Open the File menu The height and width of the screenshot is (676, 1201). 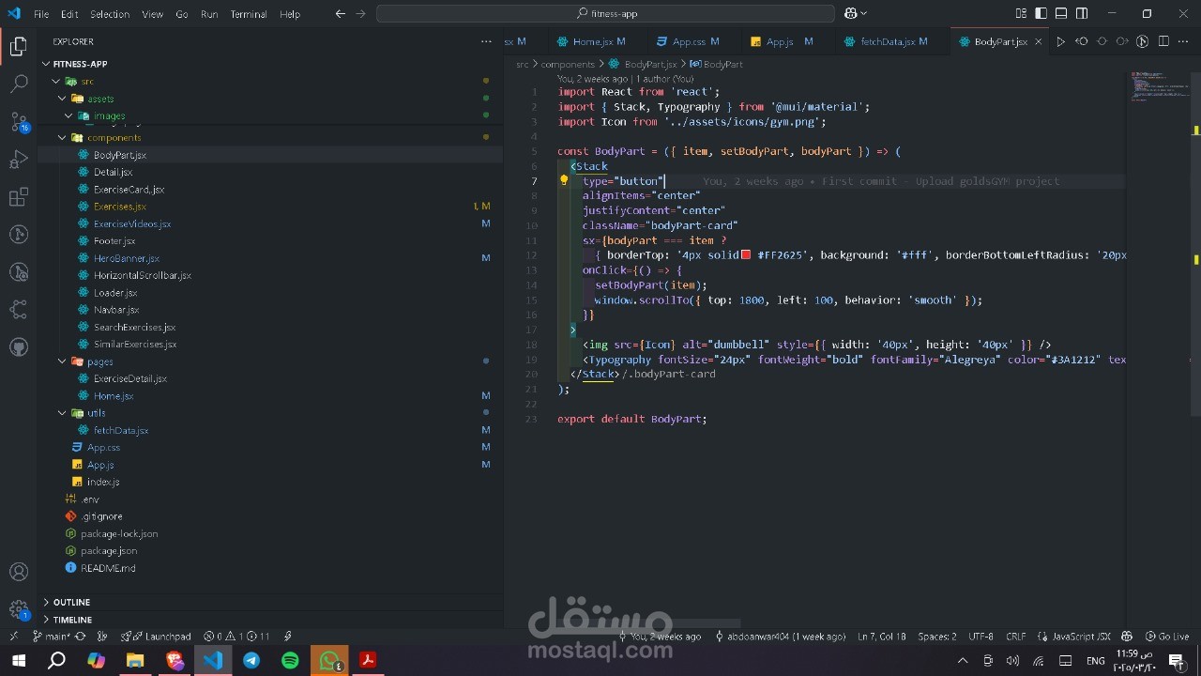point(41,14)
